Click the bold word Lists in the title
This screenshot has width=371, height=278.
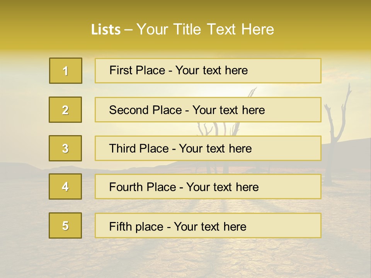click(x=106, y=30)
